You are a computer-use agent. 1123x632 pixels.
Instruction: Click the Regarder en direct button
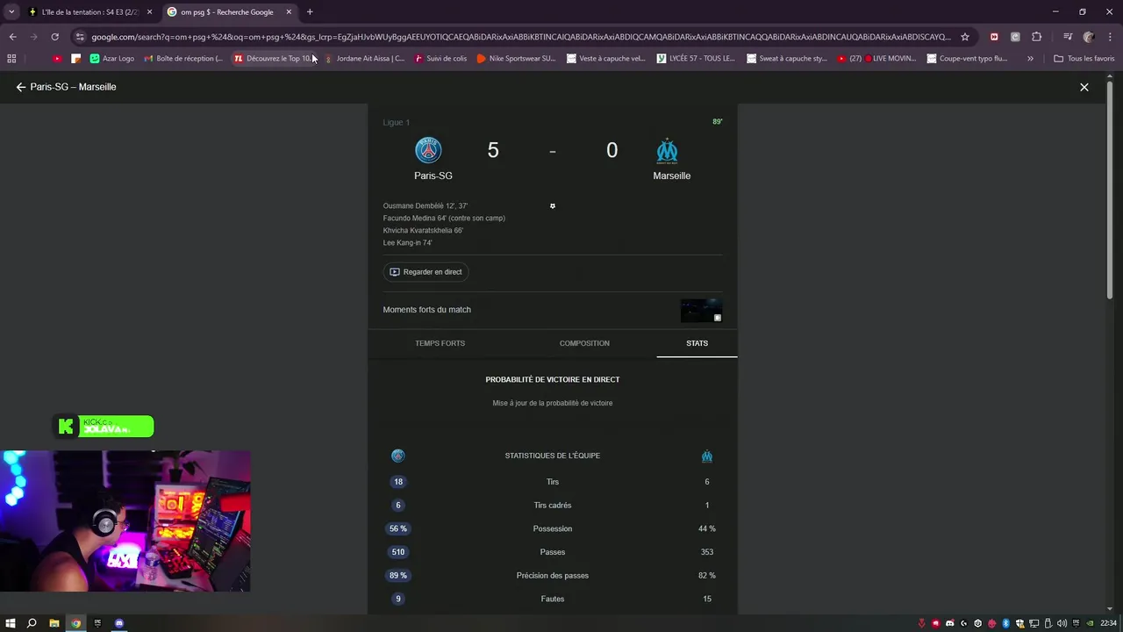[426, 272]
